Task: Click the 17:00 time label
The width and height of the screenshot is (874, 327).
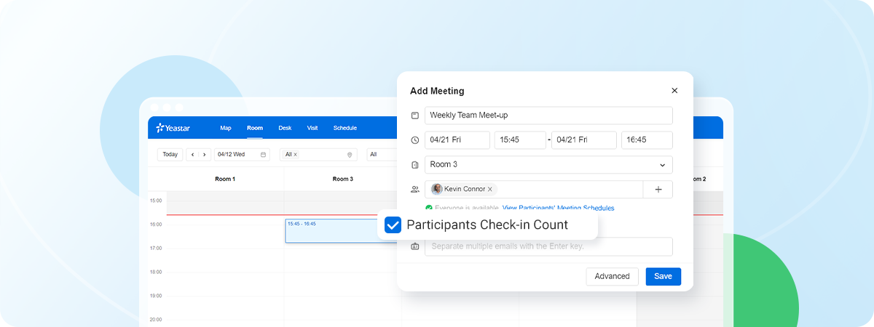Action: (156, 249)
